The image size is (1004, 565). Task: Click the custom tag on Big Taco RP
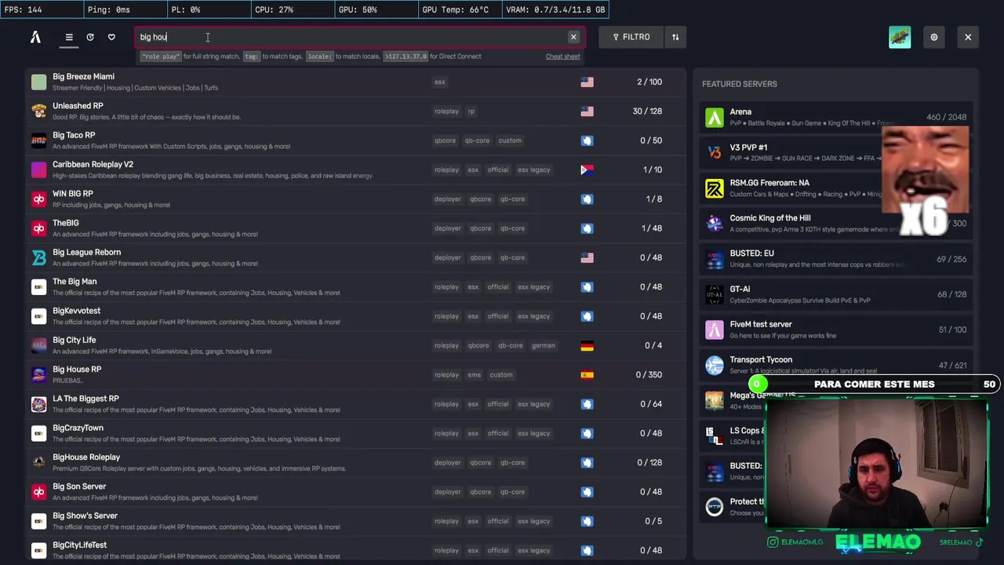pos(510,140)
